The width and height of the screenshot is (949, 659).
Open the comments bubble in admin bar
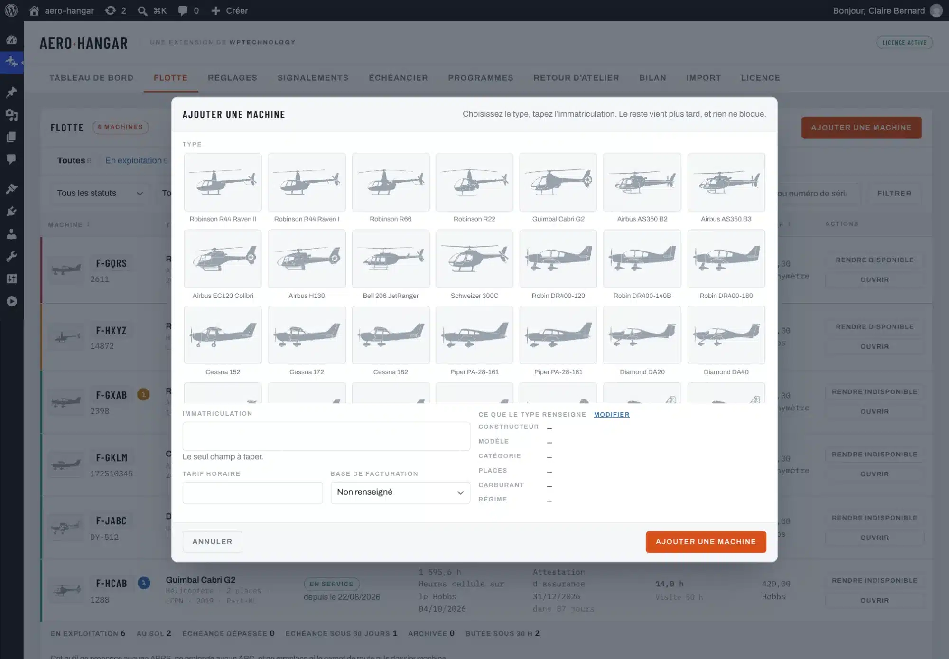tap(183, 10)
